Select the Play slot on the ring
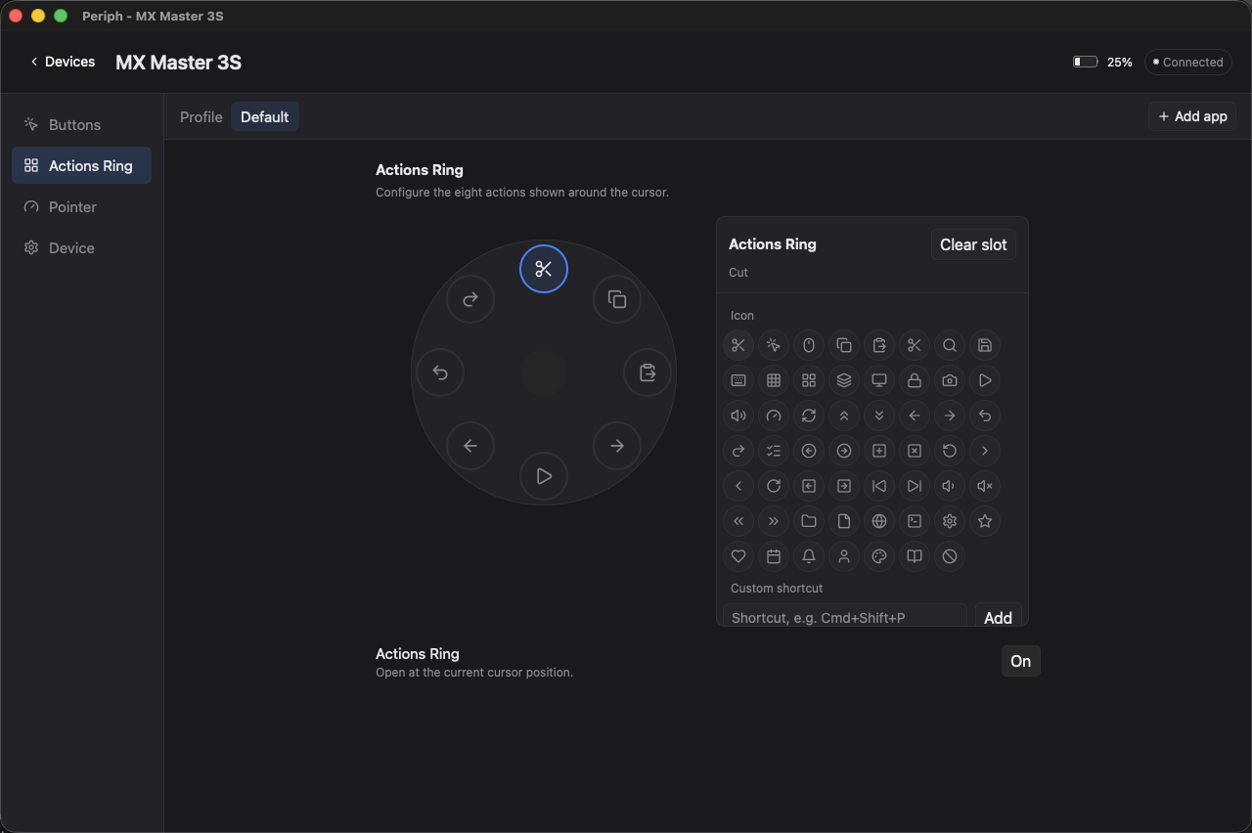The width and height of the screenshot is (1252, 833). [x=544, y=476]
